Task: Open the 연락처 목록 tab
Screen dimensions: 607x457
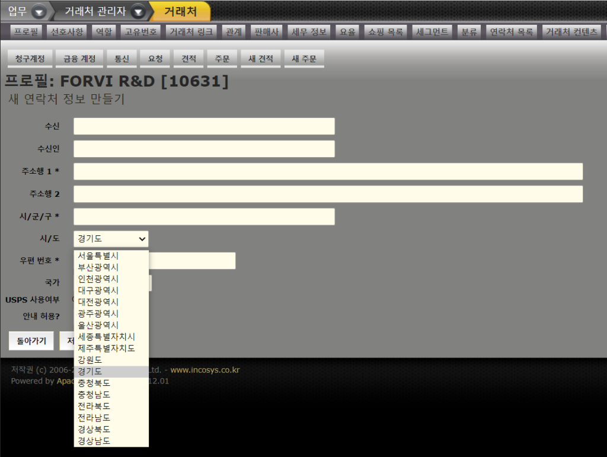Action: 511,32
